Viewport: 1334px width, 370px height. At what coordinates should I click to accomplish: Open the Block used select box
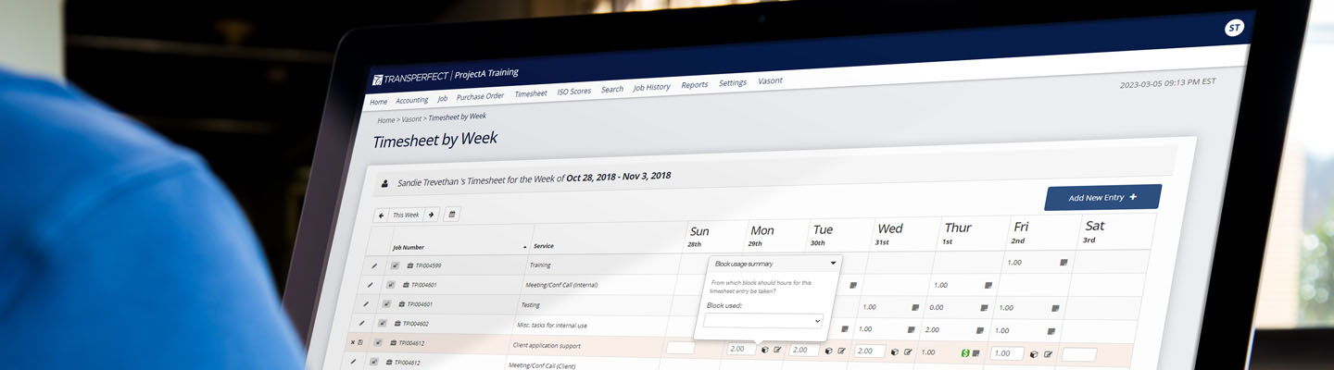763,320
